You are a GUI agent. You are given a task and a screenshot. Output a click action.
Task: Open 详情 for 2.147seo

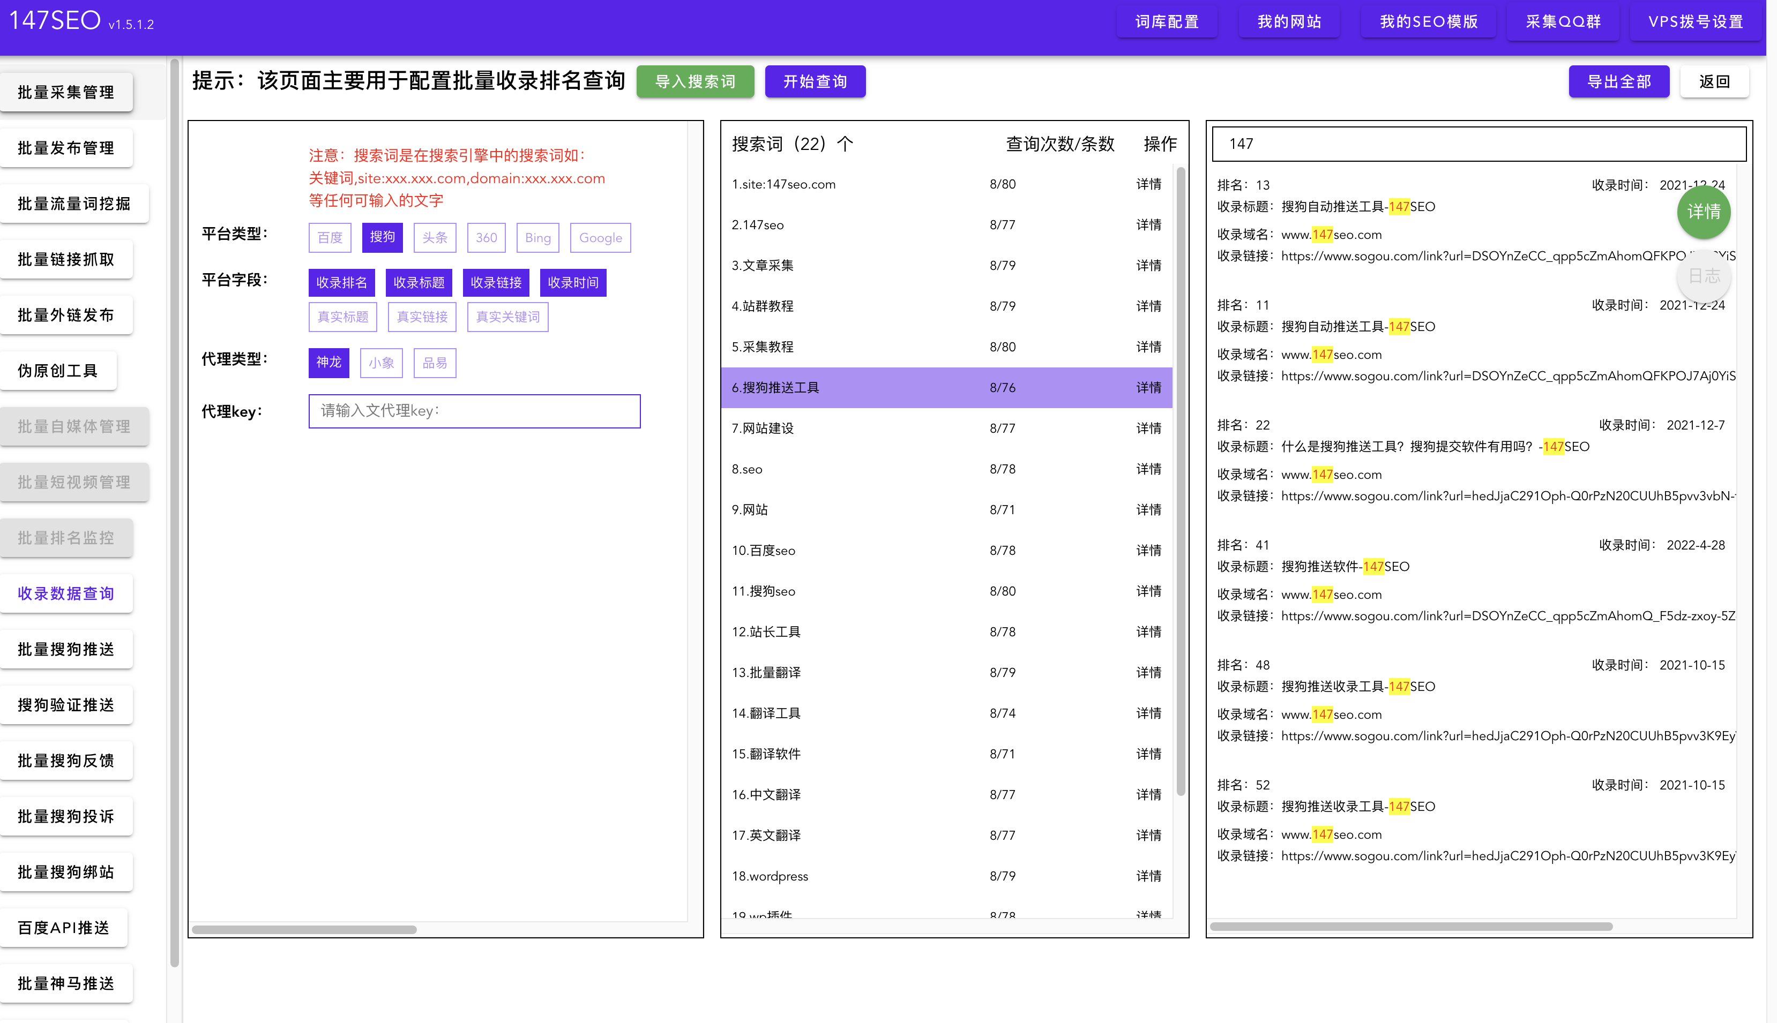(x=1148, y=225)
